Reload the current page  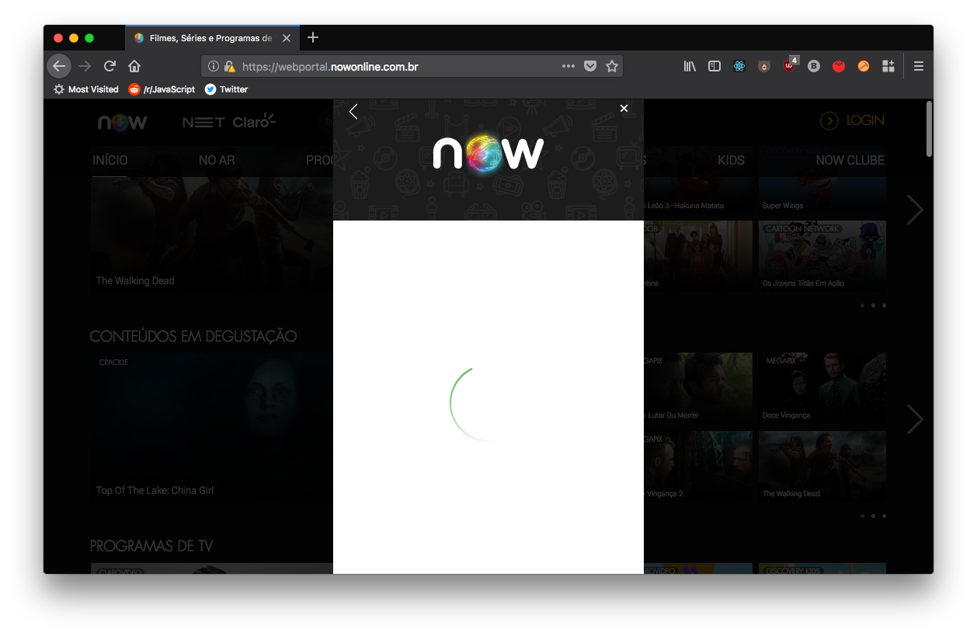click(110, 66)
